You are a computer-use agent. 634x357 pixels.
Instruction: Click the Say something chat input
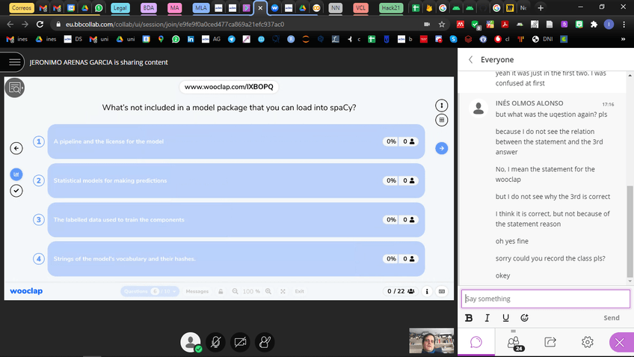(x=546, y=299)
